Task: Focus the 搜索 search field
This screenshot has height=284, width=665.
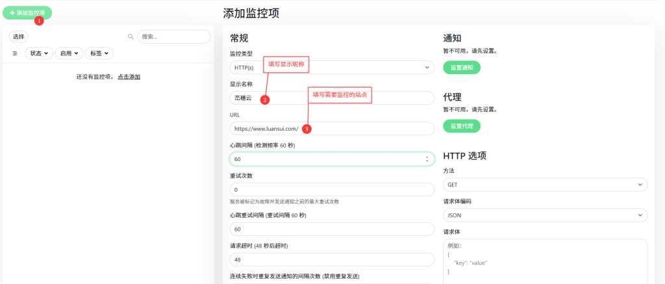Action: 173,36
